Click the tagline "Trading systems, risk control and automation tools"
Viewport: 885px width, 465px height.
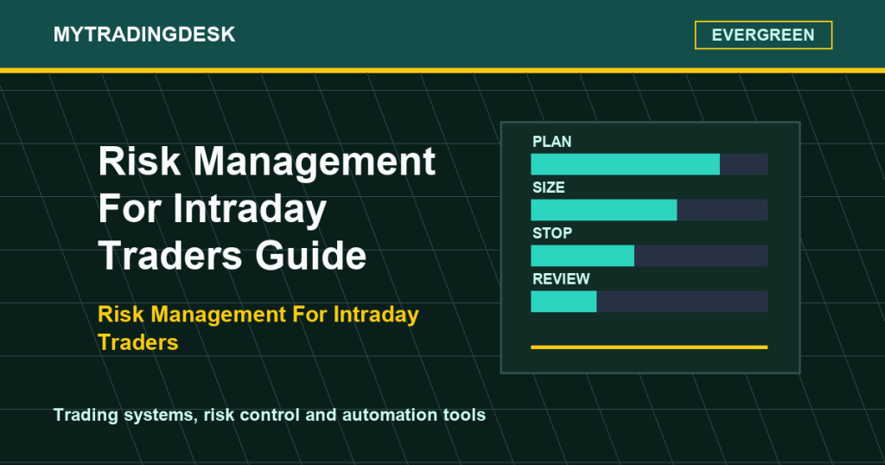270,416
